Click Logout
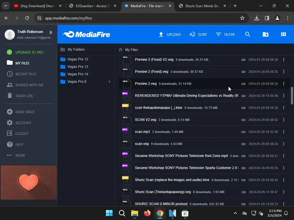The height and width of the screenshot is (220, 294). [x=18, y=133]
